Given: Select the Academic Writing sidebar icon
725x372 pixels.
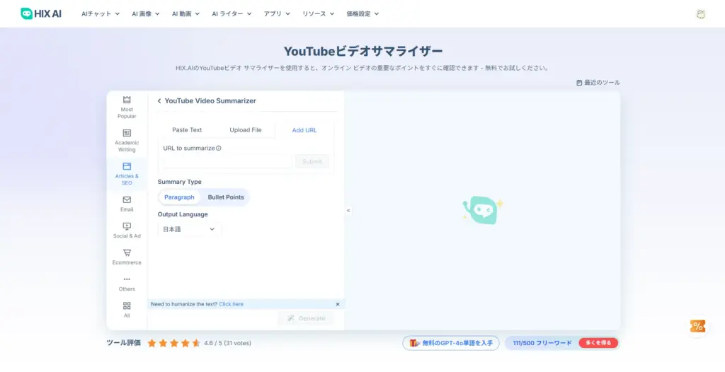Looking at the screenshot, I should (127, 133).
